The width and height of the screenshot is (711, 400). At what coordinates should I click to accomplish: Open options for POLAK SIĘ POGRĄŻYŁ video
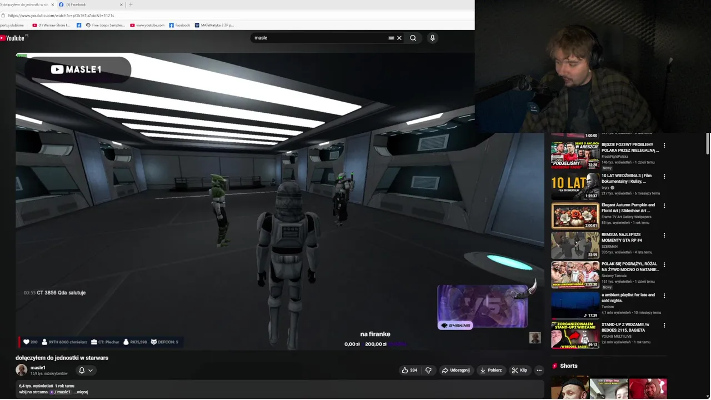(x=664, y=265)
